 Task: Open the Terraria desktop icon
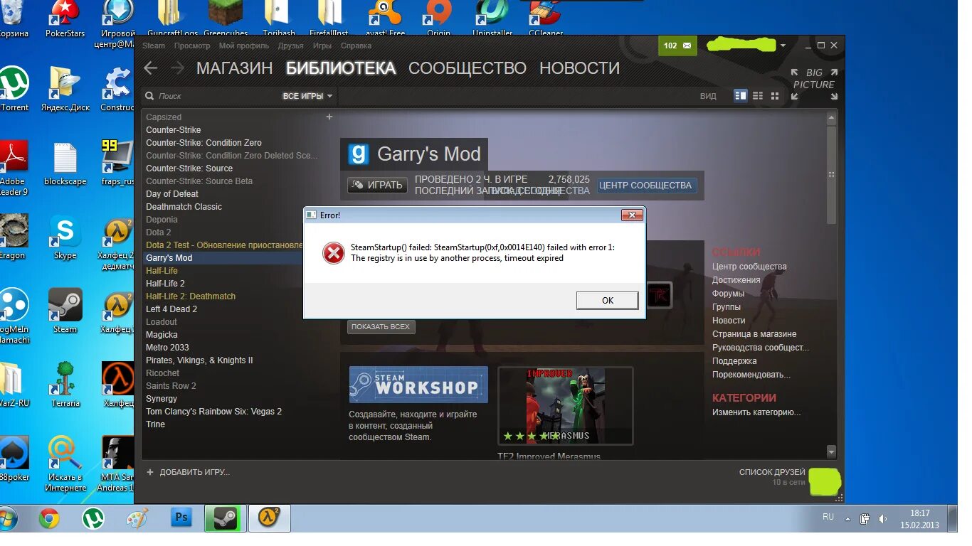(65, 385)
